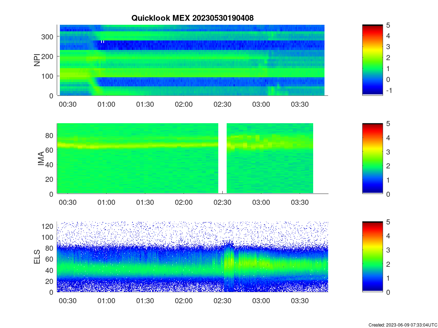Click the 3 label on NPI colorbar
The width and height of the screenshot is (438, 328).
pos(388,47)
